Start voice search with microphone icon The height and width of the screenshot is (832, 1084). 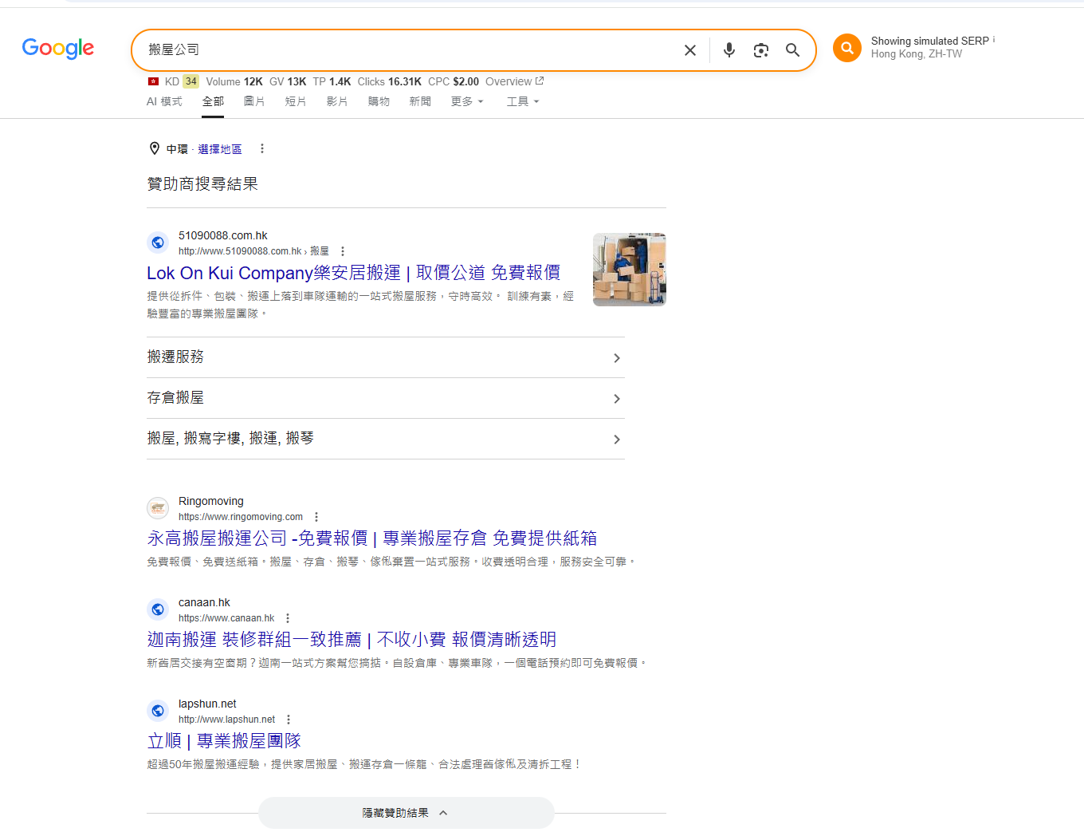coord(729,50)
